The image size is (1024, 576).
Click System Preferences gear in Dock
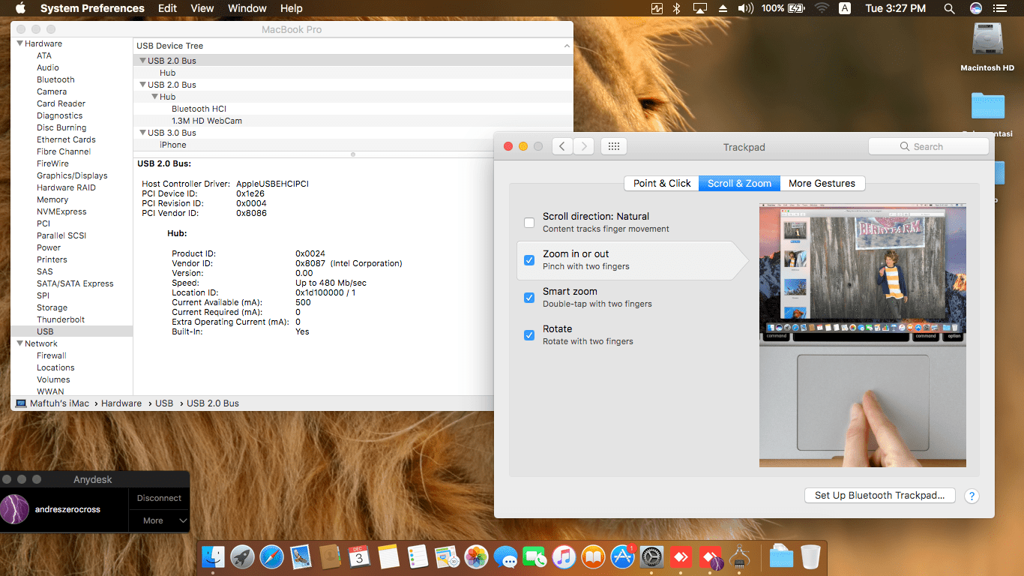point(651,557)
